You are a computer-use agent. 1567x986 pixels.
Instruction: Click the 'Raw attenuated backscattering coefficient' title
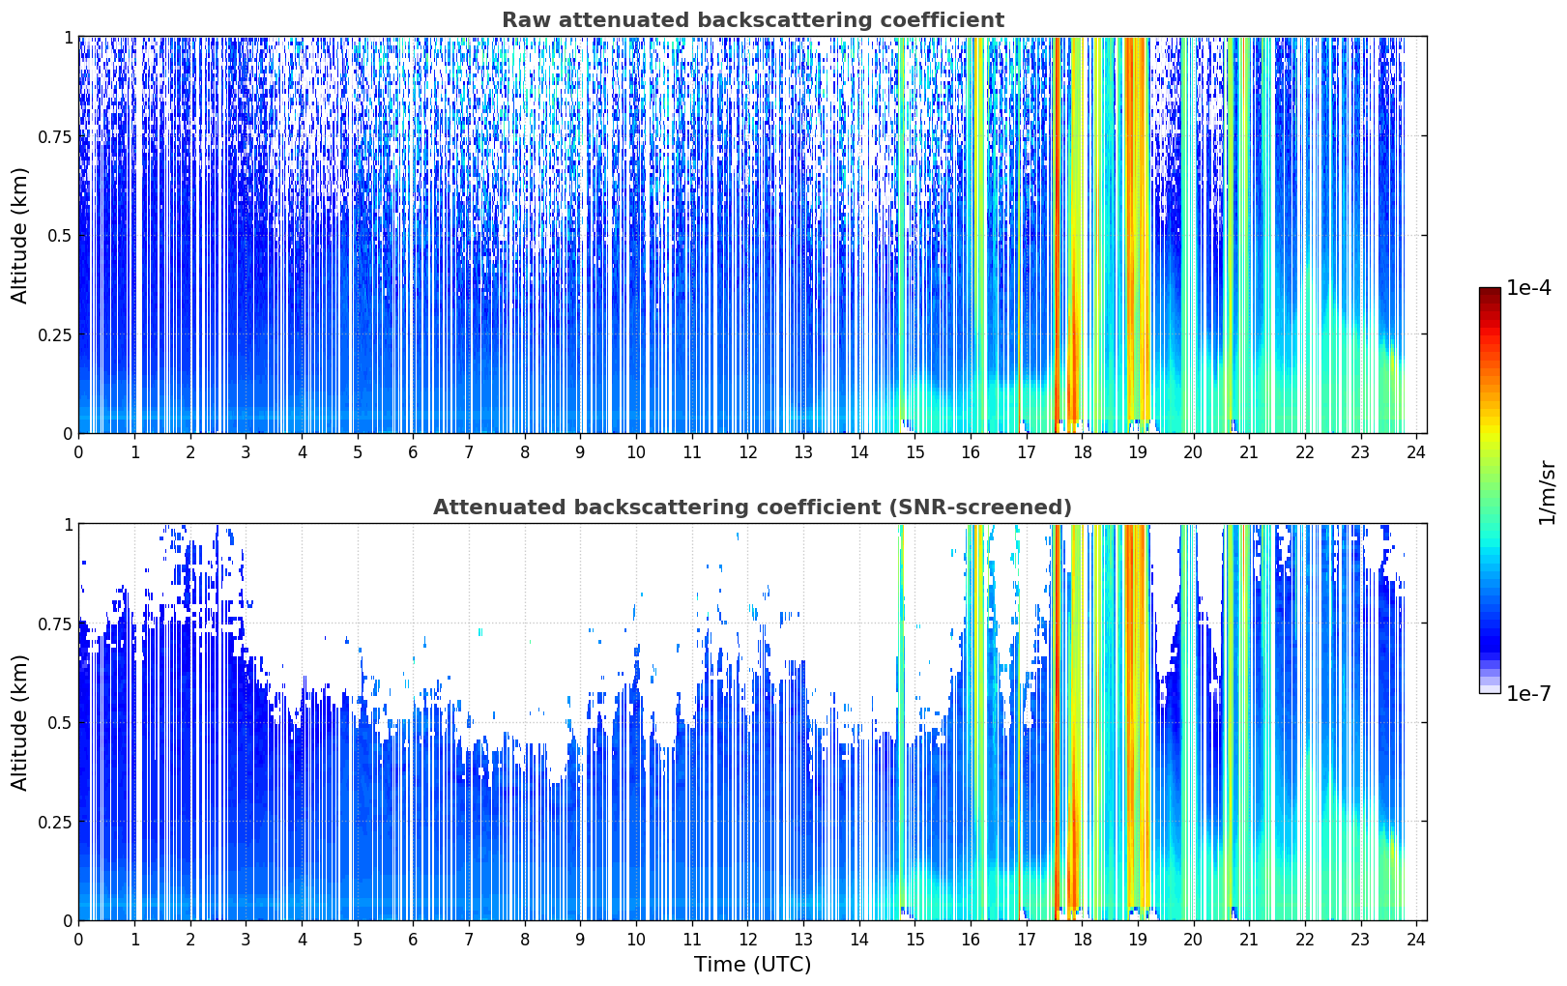coord(752,20)
